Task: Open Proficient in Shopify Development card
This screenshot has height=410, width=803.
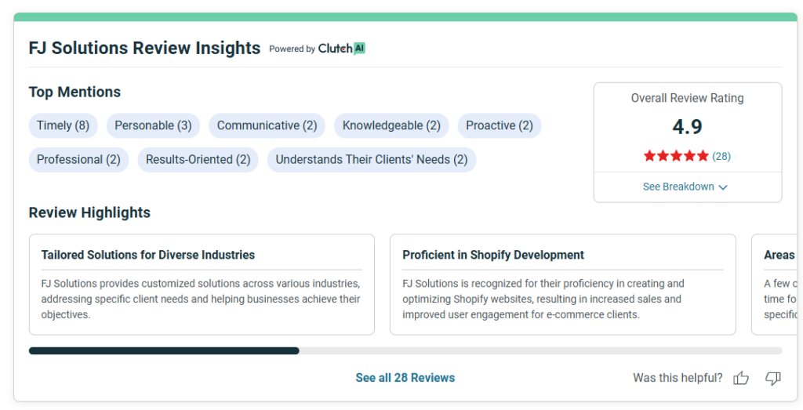Action: tap(563, 285)
